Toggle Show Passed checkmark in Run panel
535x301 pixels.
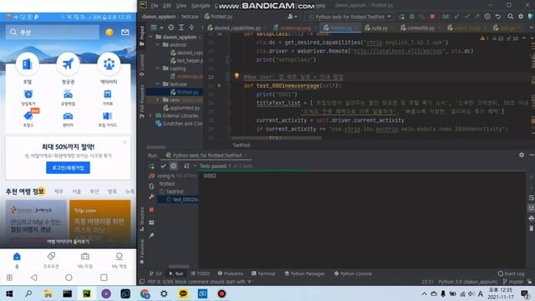click(x=163, y=166)
